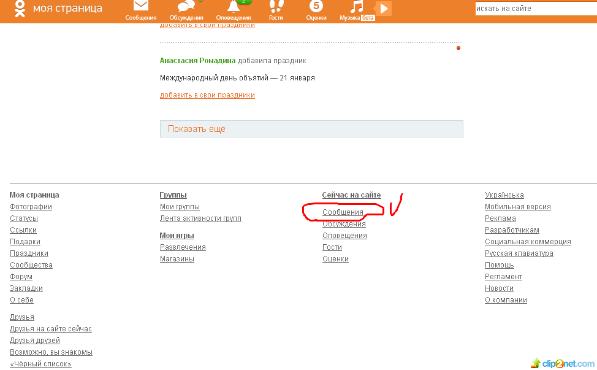The width and height of the screenshot is (597, 370).
Task: Open Мои группы link
Action: click(180, 207)
